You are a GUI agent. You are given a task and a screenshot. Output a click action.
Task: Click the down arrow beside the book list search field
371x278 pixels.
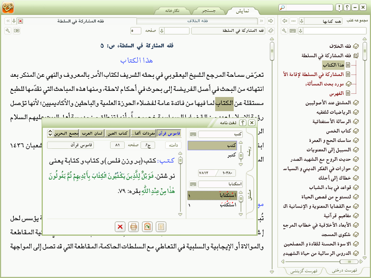click(x=301, y=31)
